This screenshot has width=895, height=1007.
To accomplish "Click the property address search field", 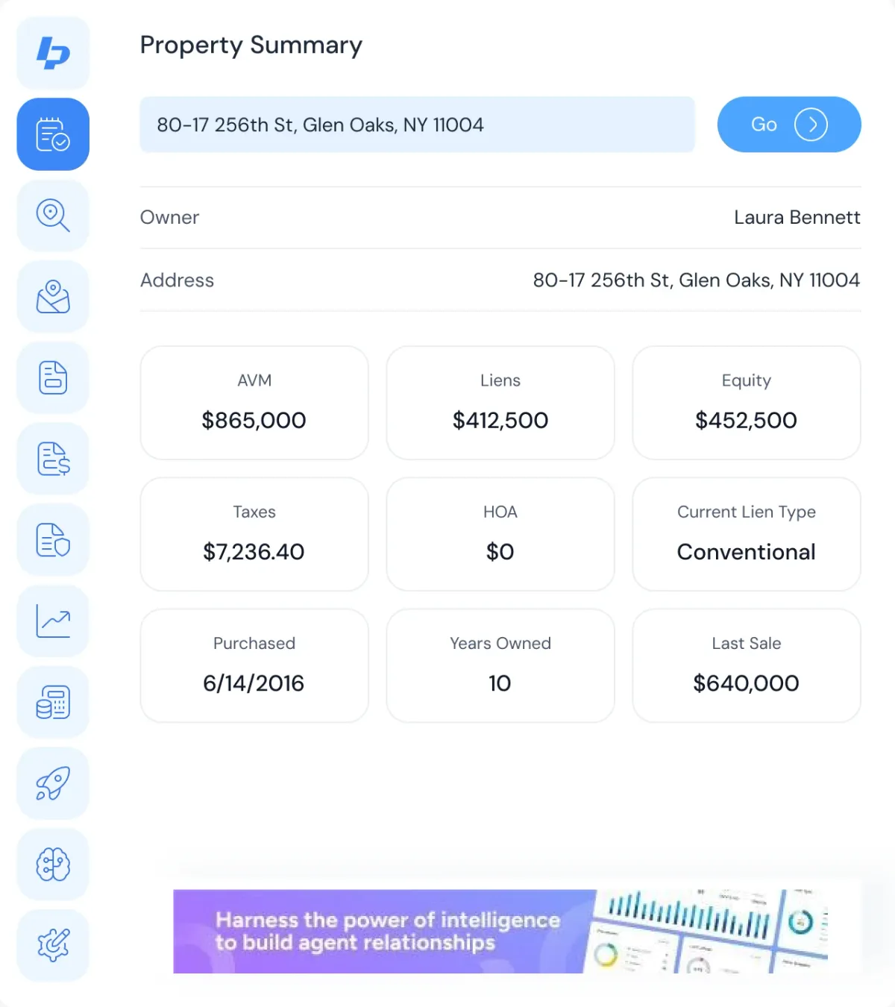I will click(418, 125).
